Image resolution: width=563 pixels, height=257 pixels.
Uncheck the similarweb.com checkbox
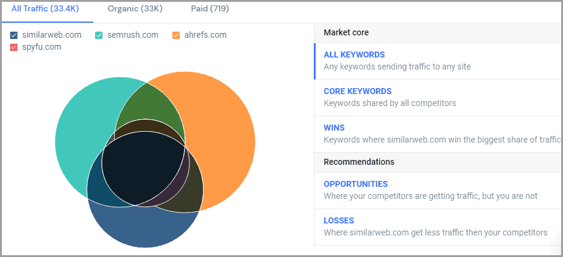click(14, 35)
